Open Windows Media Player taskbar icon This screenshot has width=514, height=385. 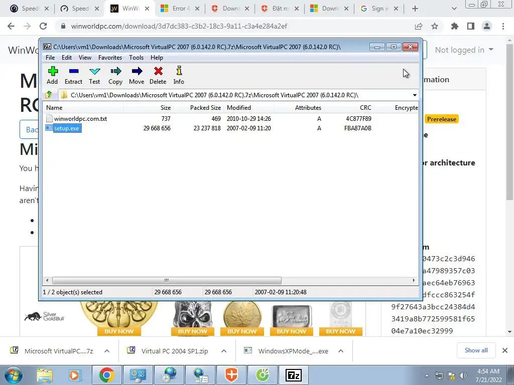74,375
